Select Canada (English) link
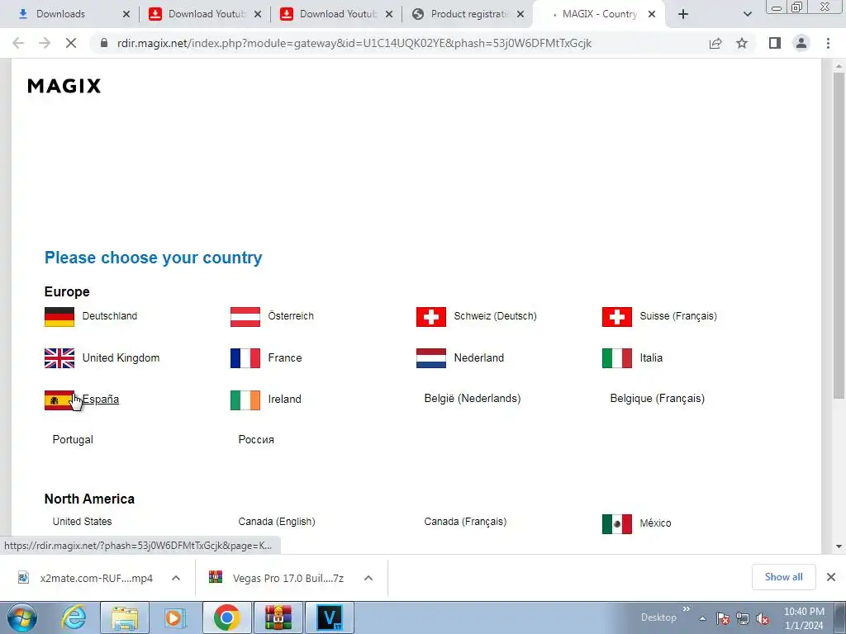 point(277,522)
